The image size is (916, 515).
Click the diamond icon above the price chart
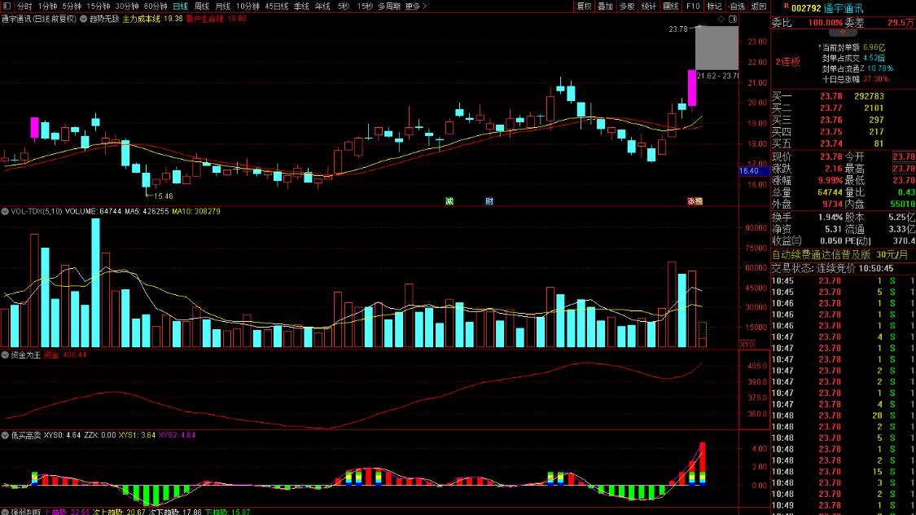pyautogui.click(x=721, y=20)
